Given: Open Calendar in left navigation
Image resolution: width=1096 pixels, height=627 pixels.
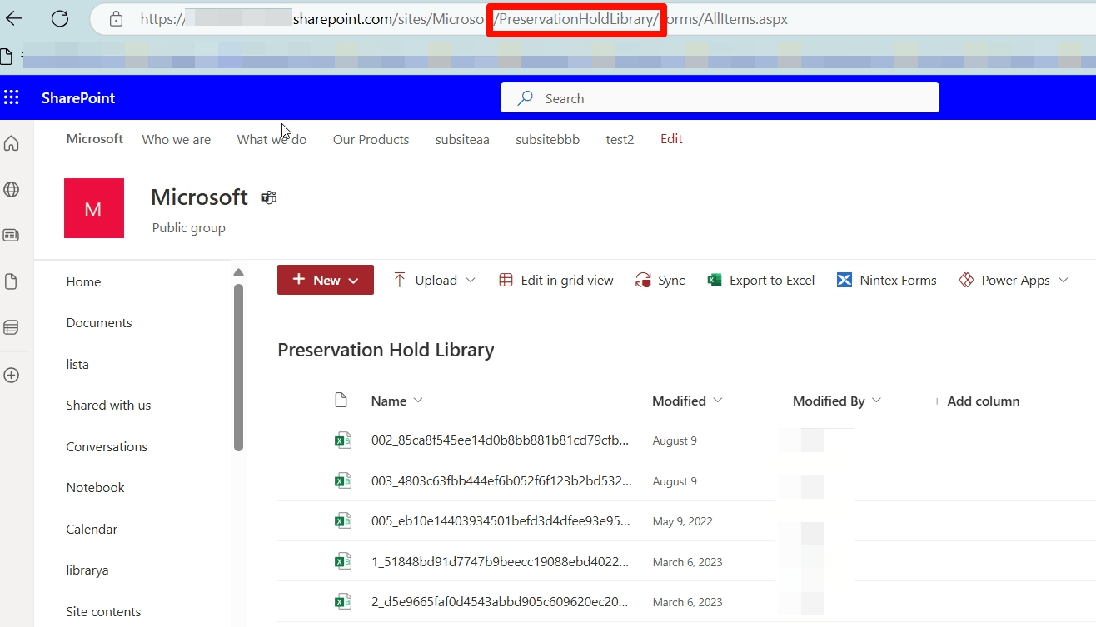Looking at the screenshot, I should 92,529.
